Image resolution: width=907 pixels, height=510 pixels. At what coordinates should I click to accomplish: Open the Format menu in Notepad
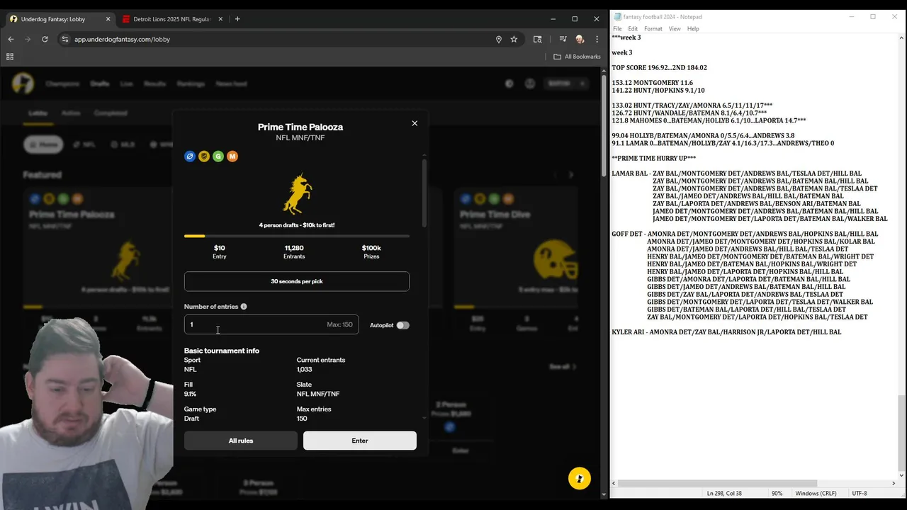click(x=653, y=29)
